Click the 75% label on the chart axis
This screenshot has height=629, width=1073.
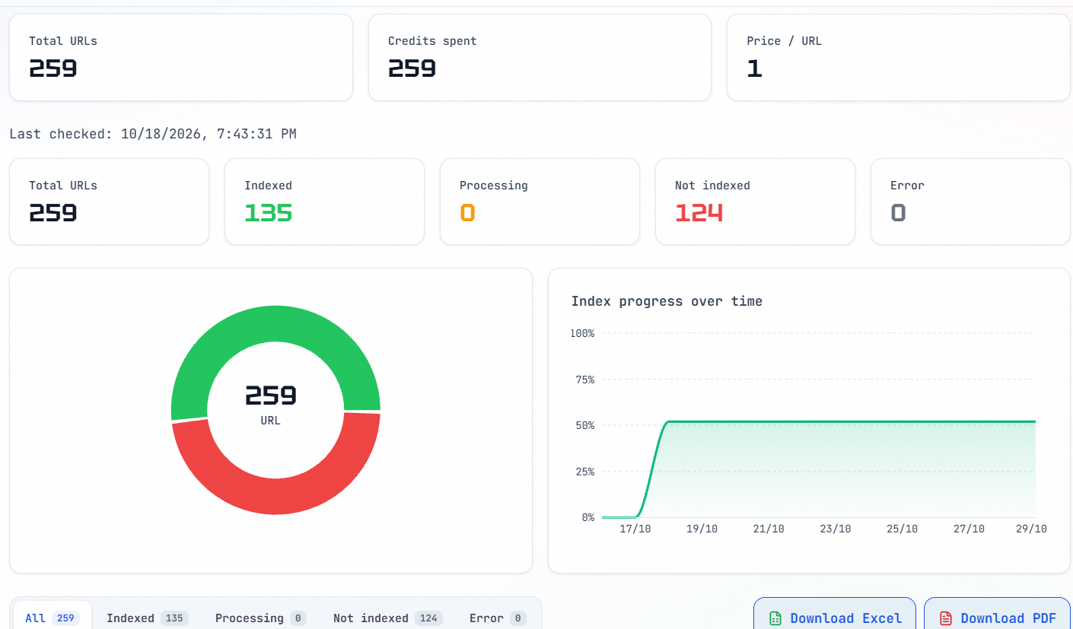585,380
